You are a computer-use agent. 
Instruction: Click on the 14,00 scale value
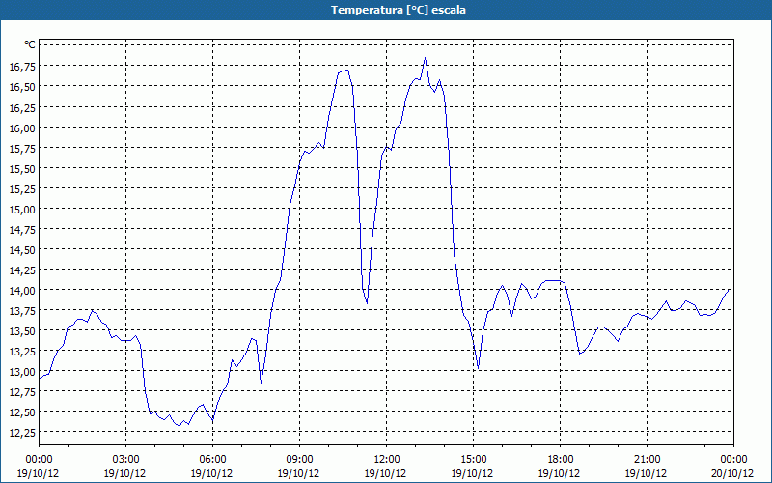(x=22, y=290)
